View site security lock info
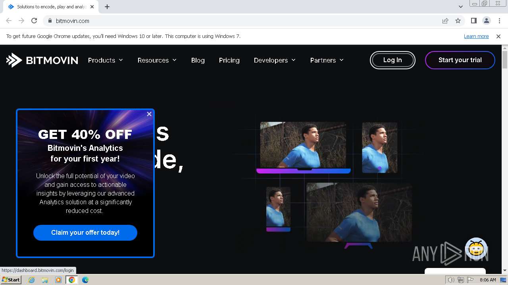 coord(50,21)
